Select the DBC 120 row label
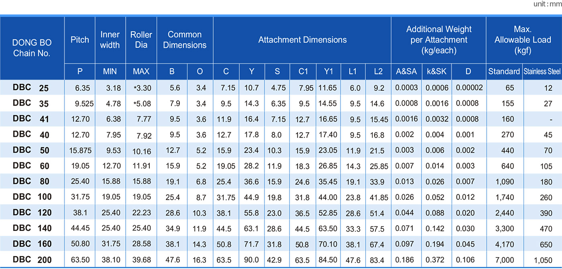Screen dimensions: 562x269 click(32, 212)
